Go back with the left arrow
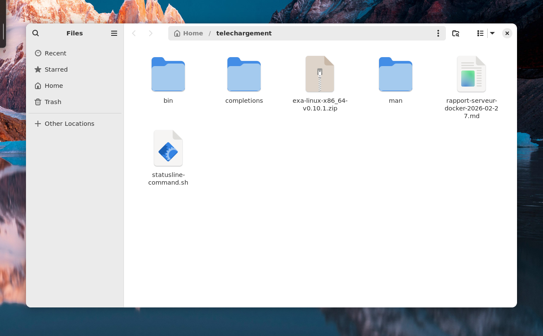Viewport: 543px width, 336px height. tap(134, 33)
